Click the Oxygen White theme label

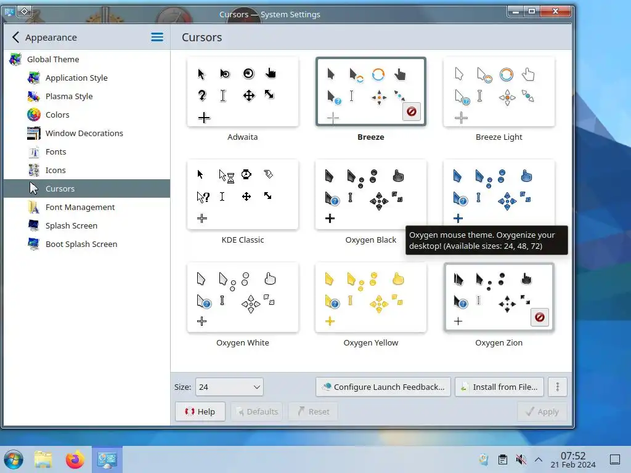pos(243,343)
